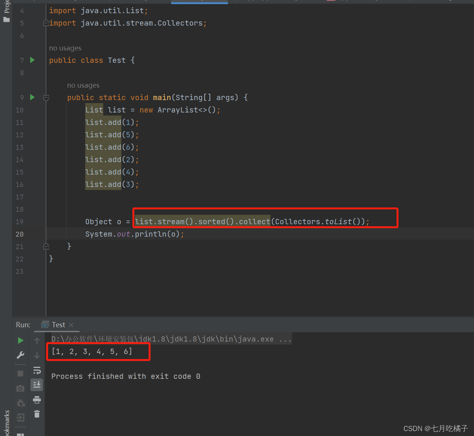This screenshot has height=436, width=474.
Task: Click the Stop process square icon
Action: pos(20,374)
